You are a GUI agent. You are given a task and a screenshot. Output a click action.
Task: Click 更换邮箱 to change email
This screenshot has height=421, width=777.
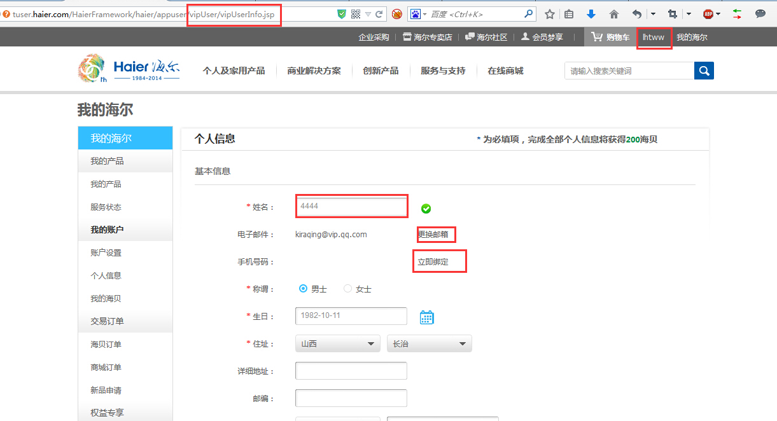433,235
